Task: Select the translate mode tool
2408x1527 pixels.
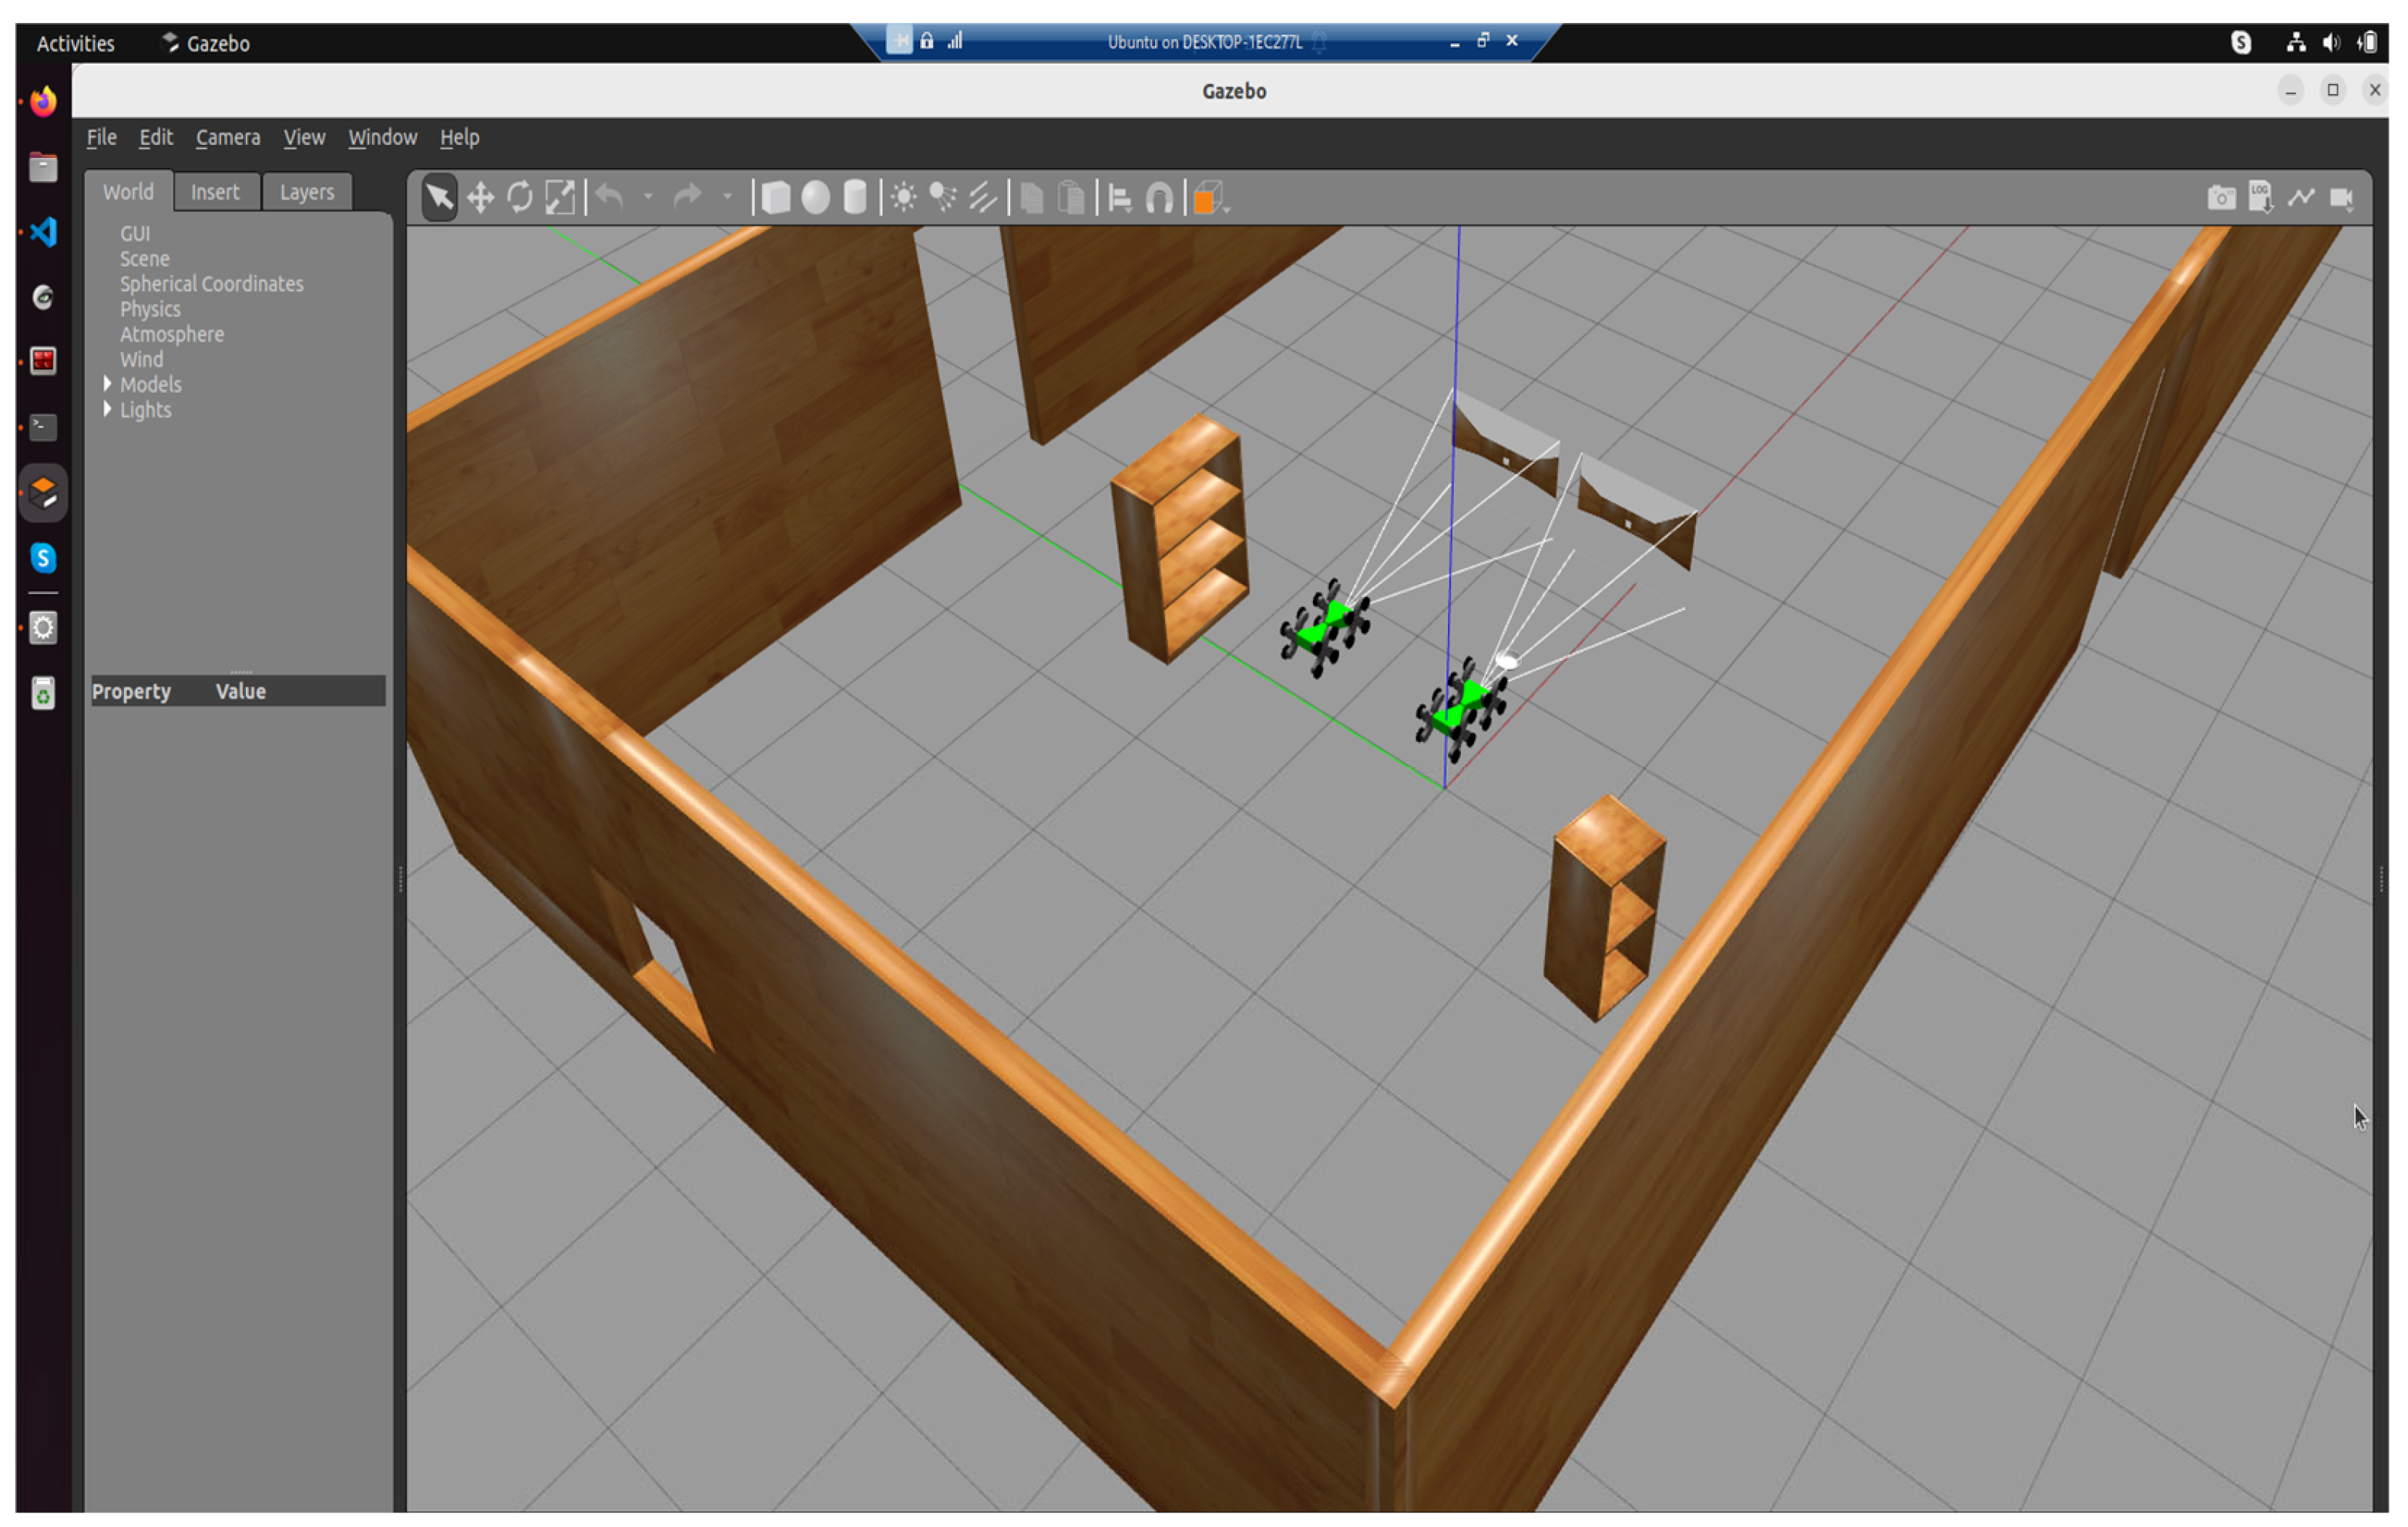Action: pos(480,197)
